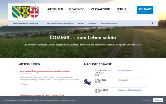Viewport: 166px width, 104px height.
Task: Click the weiterlesen link
Action: 24,84
